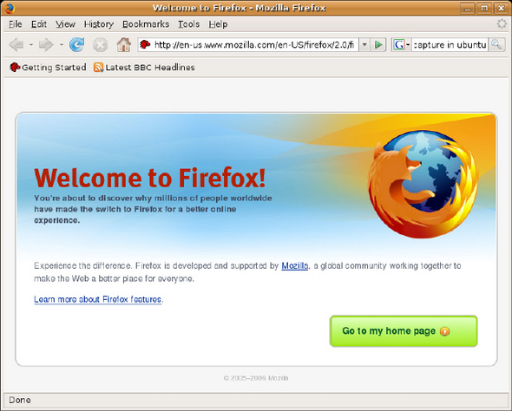Open the History menu
The image size is (512, 411).
99,24
